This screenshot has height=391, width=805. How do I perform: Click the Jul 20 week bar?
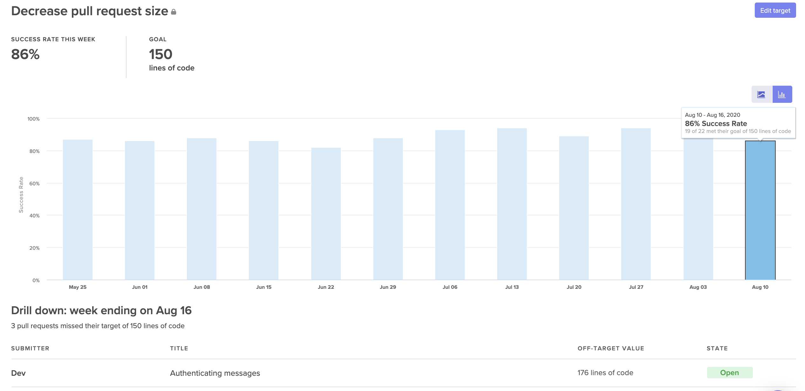click(574, 208)
